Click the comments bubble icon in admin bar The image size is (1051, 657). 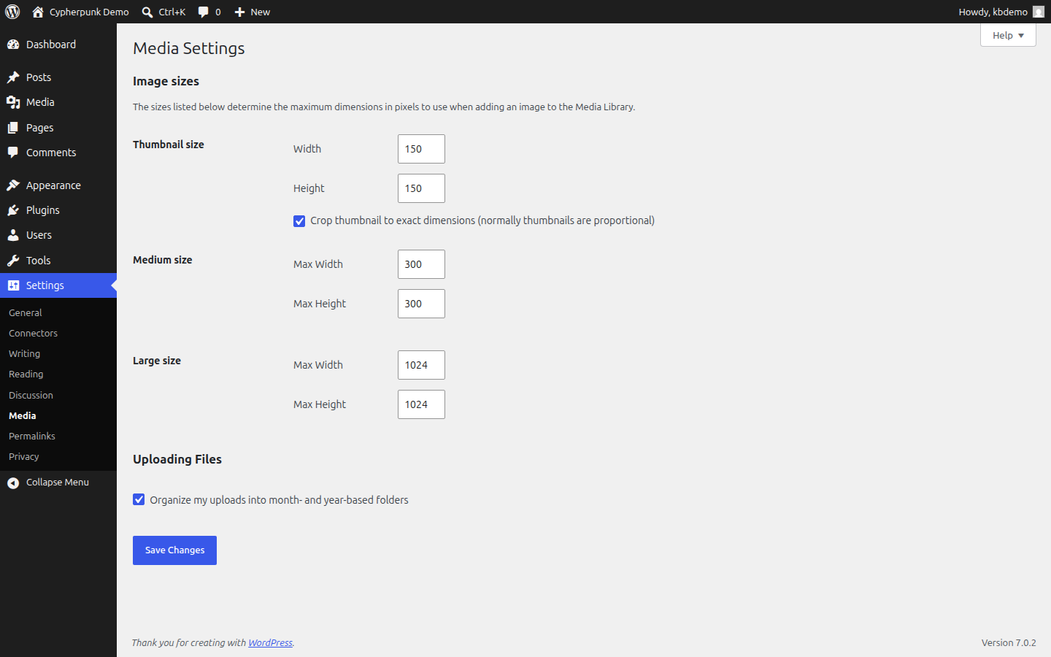pos(204,12)
